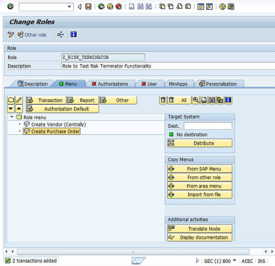Click the Import from file button

pos(200,194)
